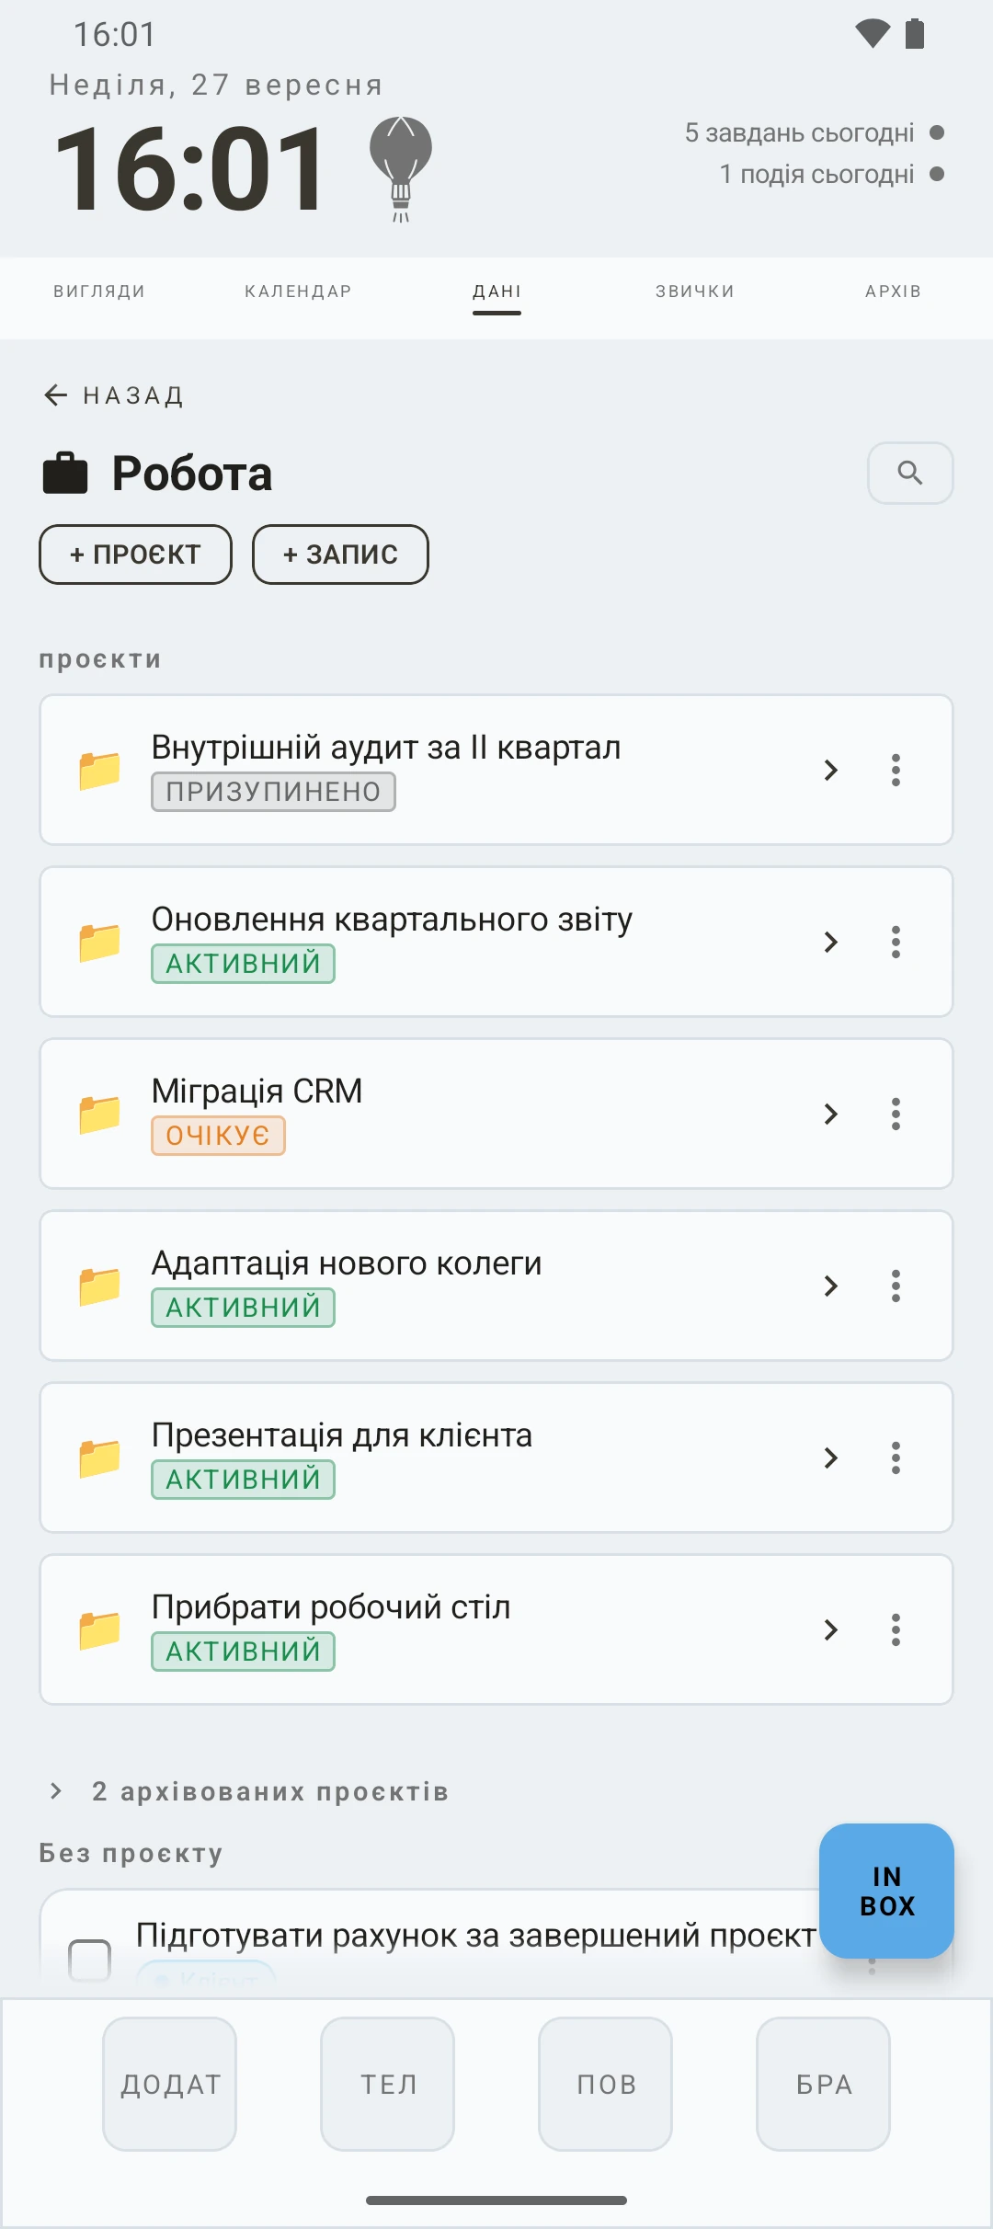Open three-dot menu for Міграція CRM
The width and height of the screenshot is (993, 2229).
896,1114
